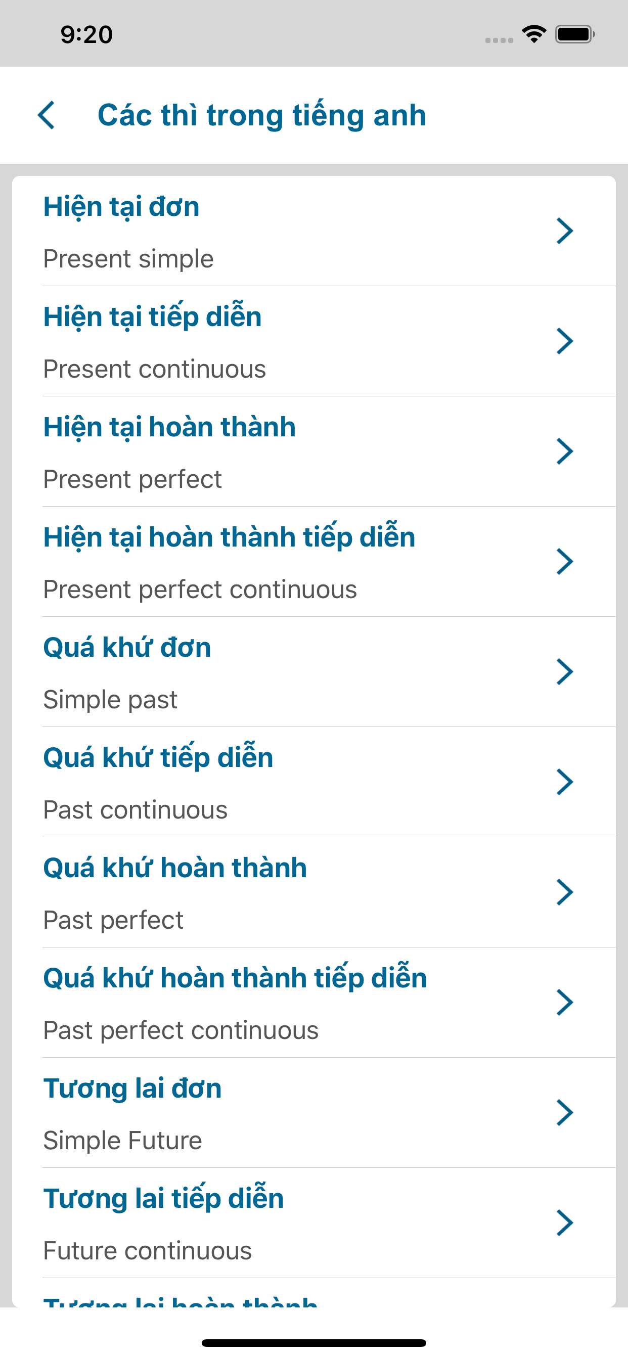This screenshot has height=1359, width=628.
Task: Tap Quá khứ hoàn thành heading
Action: pyautogui.click(x=174, y=869)
